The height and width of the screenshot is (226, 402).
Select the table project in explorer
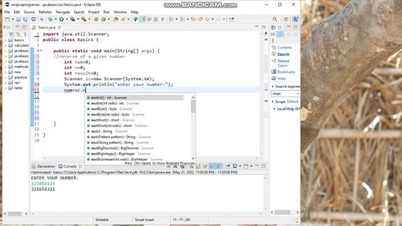click(x=18, y=88)
